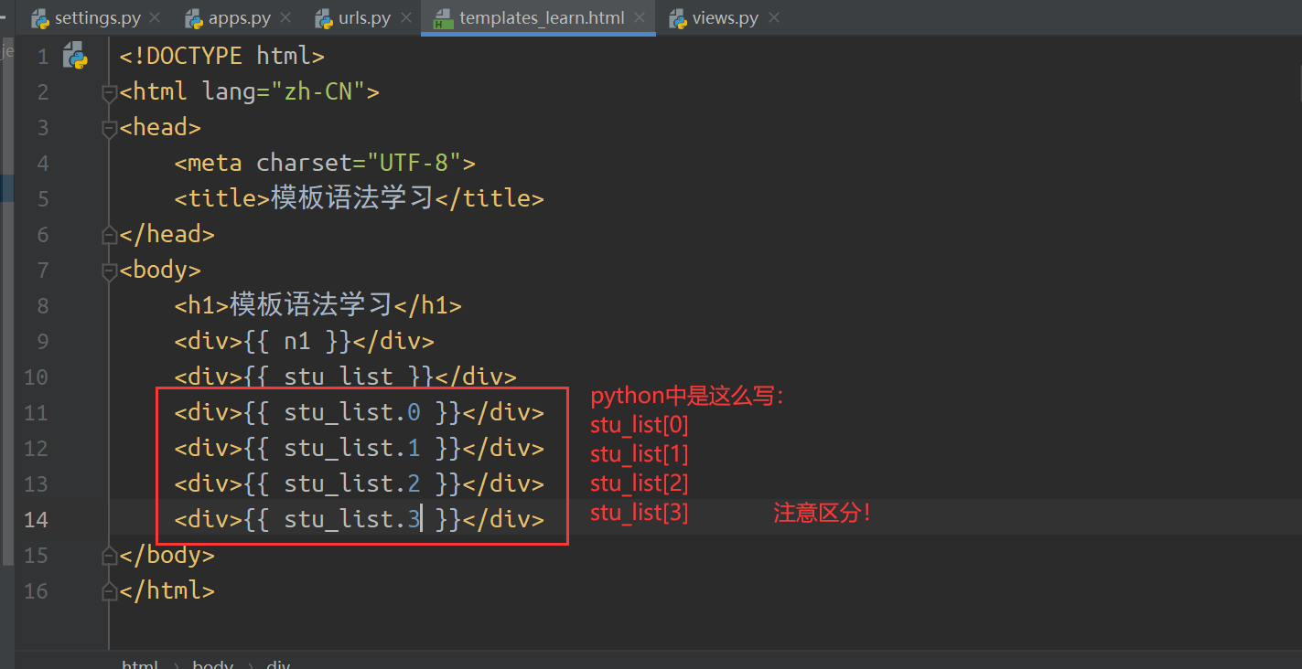Viewport: 1302px width, 669px height.
Task: Click stu_list.0 on line 11
Action: [x=352, y=412]
